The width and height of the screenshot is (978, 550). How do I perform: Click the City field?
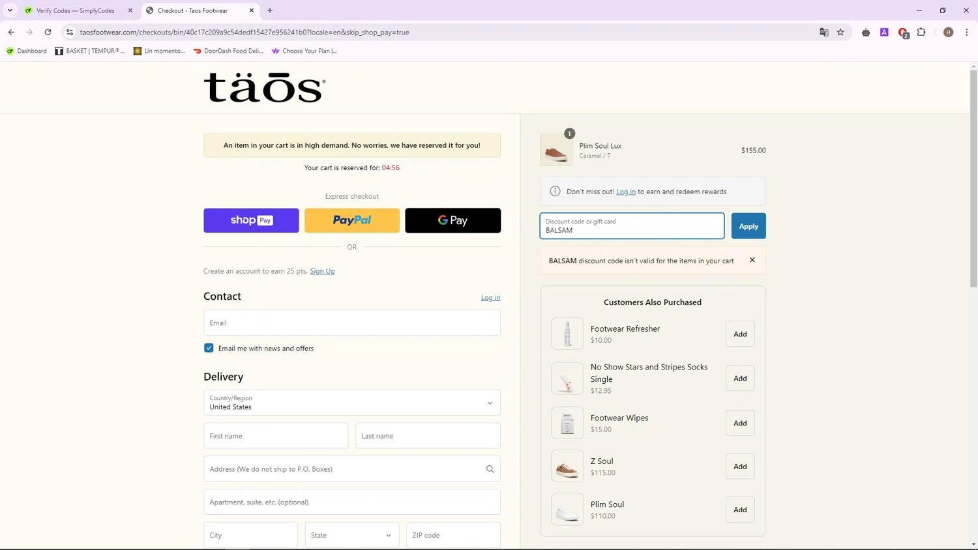pyautogui.click(x=250, y=535)
